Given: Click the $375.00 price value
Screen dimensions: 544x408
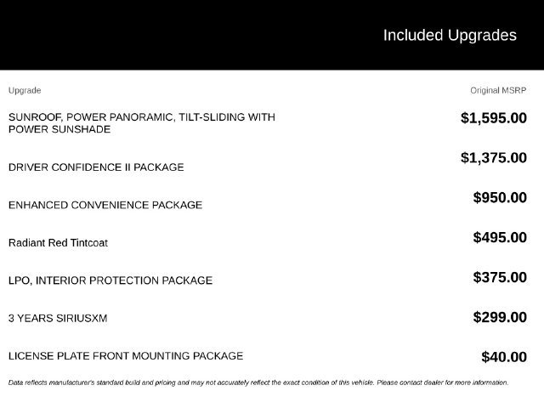Looking at the screenshot, I should pyautogui.click(x=500, y=278).
